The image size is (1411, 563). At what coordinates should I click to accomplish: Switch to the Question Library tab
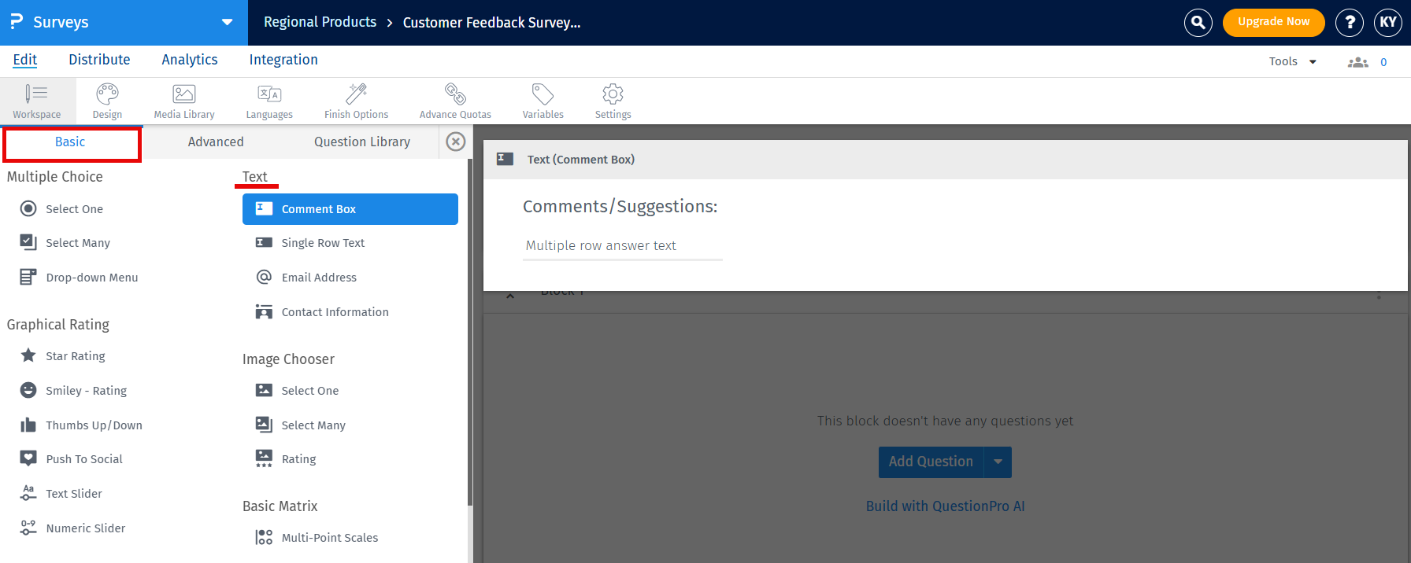click(x=362, y=142)
